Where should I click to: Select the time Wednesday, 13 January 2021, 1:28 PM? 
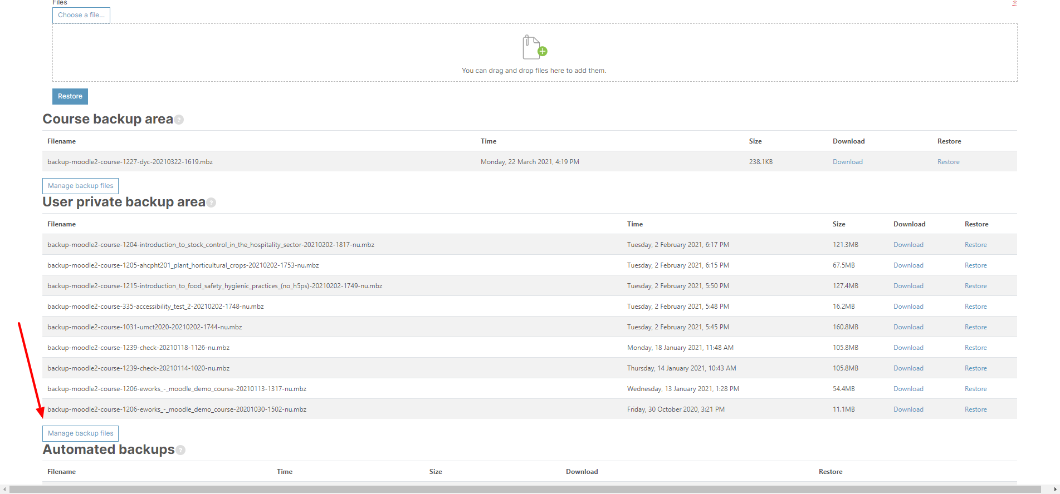(x=683, y=389)
